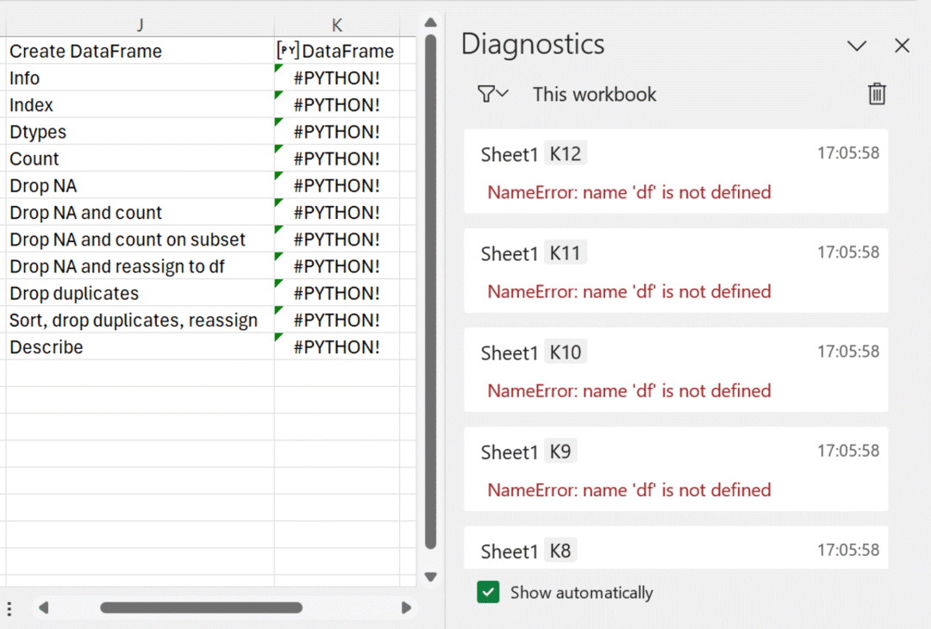Image resolution: width=931 pixels, height=629 pixels.
Task: Clear diagnostics with the trash icon
Action: [x=877, y=94]
